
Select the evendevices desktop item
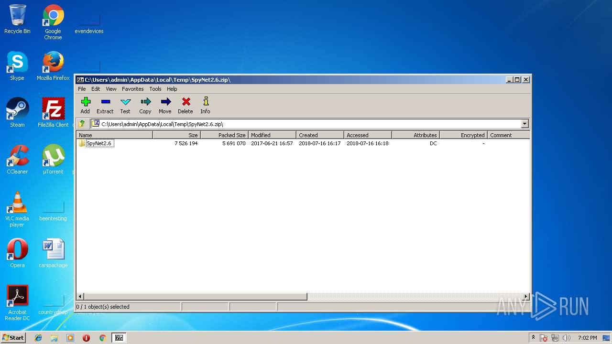click(x=89, y=23)
